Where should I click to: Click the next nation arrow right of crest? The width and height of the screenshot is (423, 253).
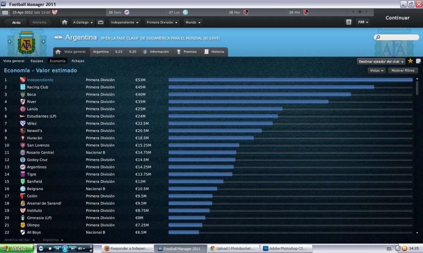point(43,42)
